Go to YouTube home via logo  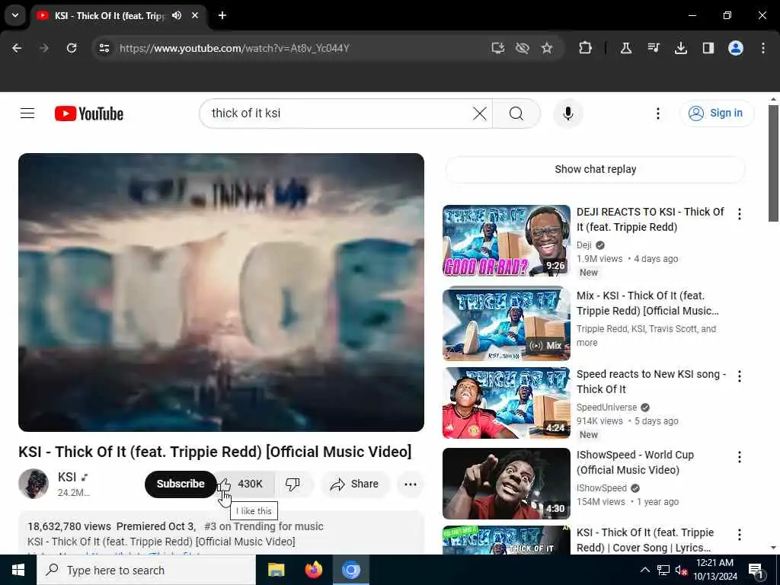89,113
